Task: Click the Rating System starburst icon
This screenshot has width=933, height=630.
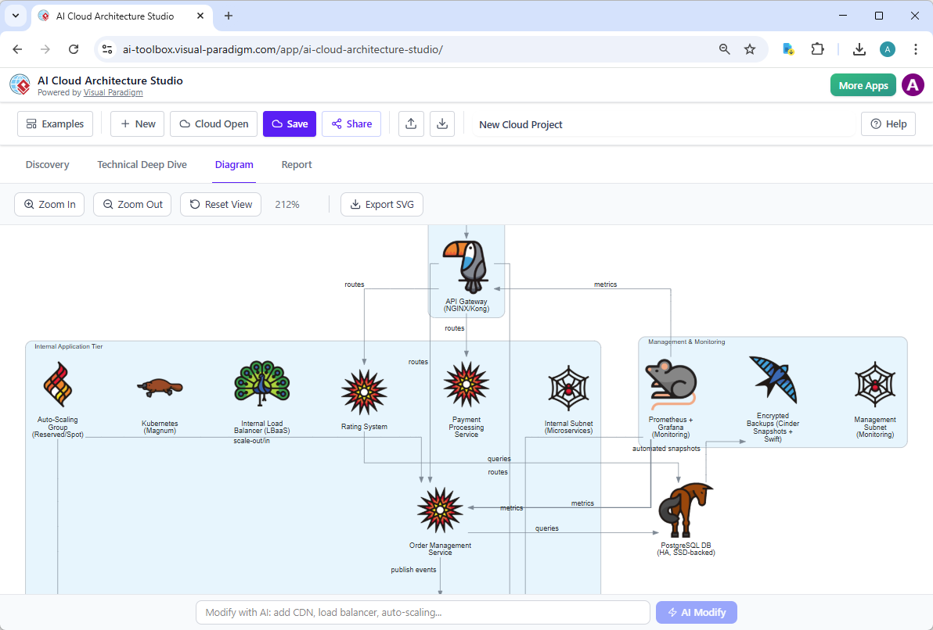Action: (x=364, y=391)
